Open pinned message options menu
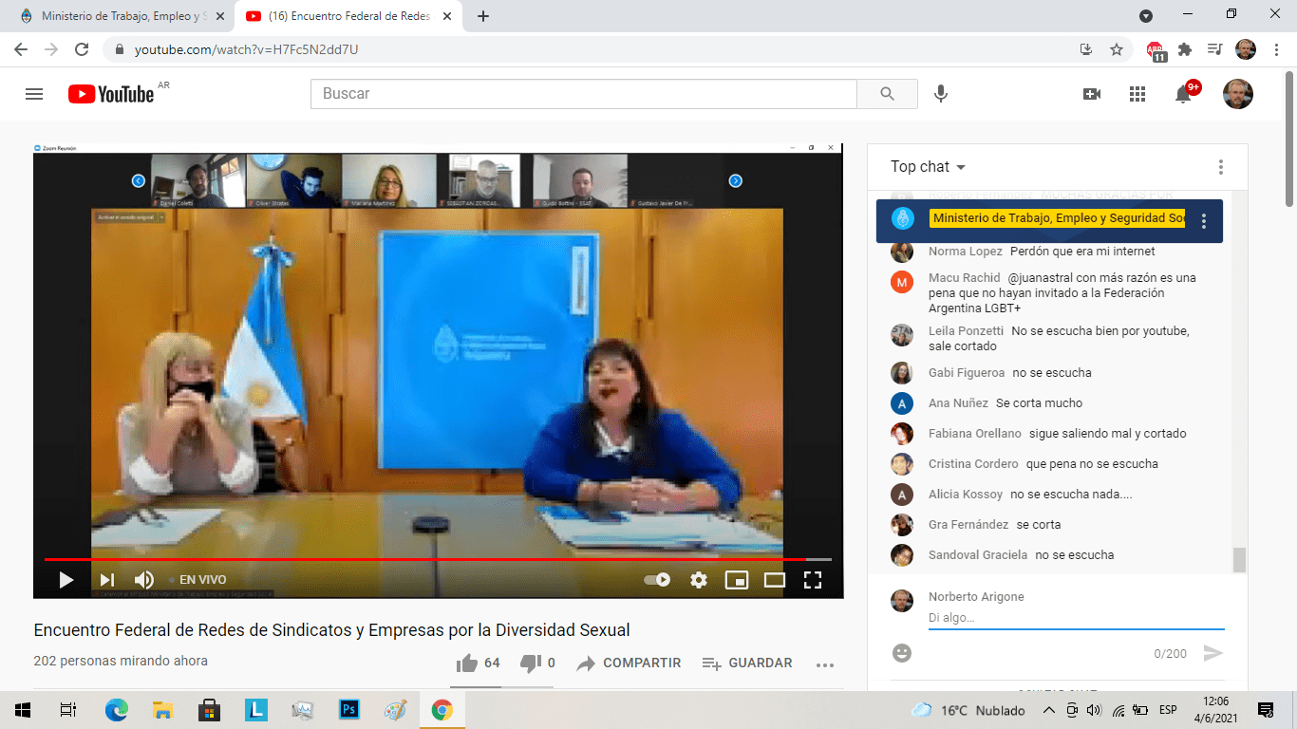1297x729 pixels. (x=1204, y=221)
